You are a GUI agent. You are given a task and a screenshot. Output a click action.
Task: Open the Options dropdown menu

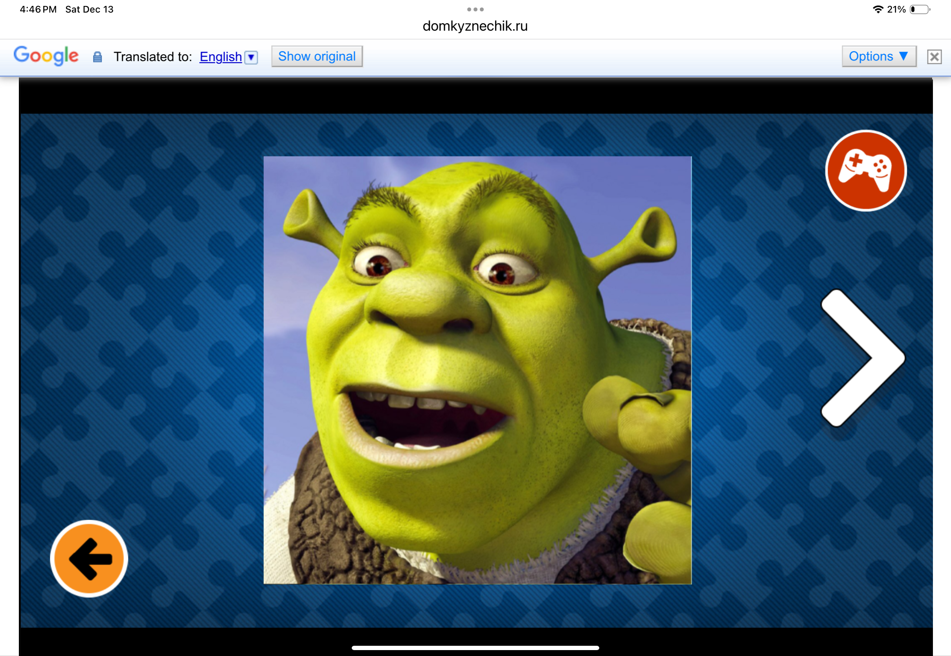pyautogui.click(x=878, y=56)
